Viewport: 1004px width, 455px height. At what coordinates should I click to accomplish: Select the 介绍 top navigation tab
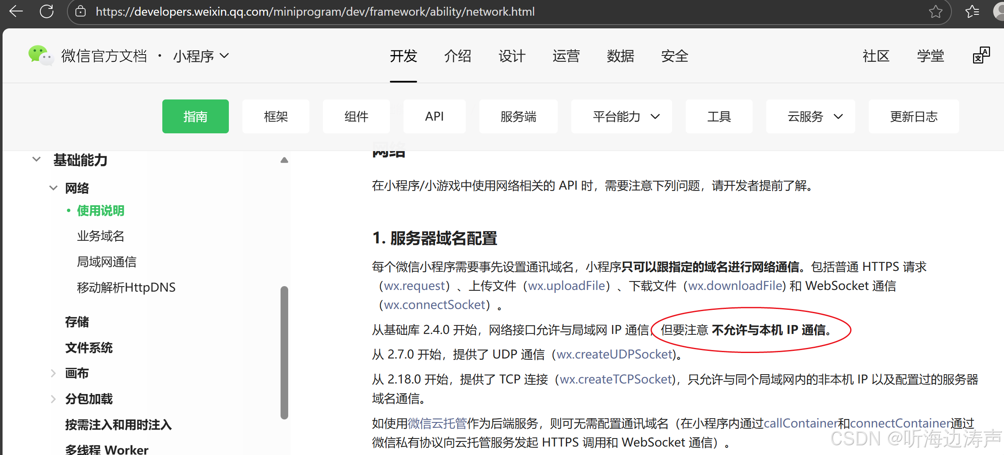458,56
